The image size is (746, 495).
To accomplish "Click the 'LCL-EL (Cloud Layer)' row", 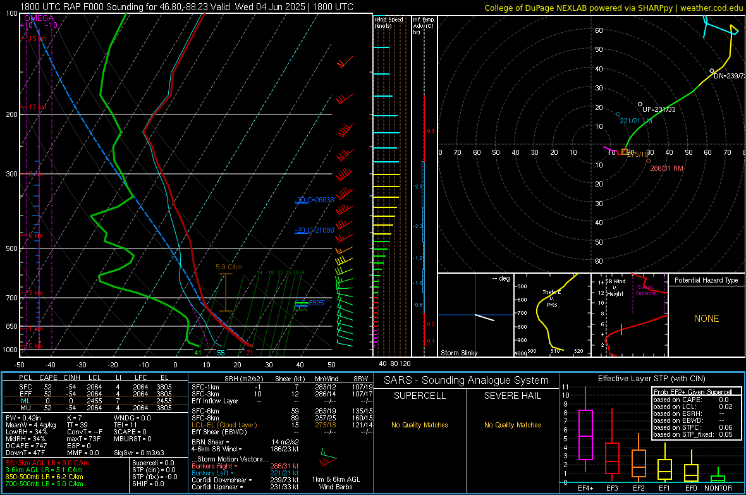I will 282,425.
